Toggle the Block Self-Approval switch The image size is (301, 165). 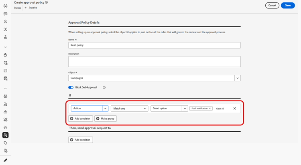(x=71, y=87)
